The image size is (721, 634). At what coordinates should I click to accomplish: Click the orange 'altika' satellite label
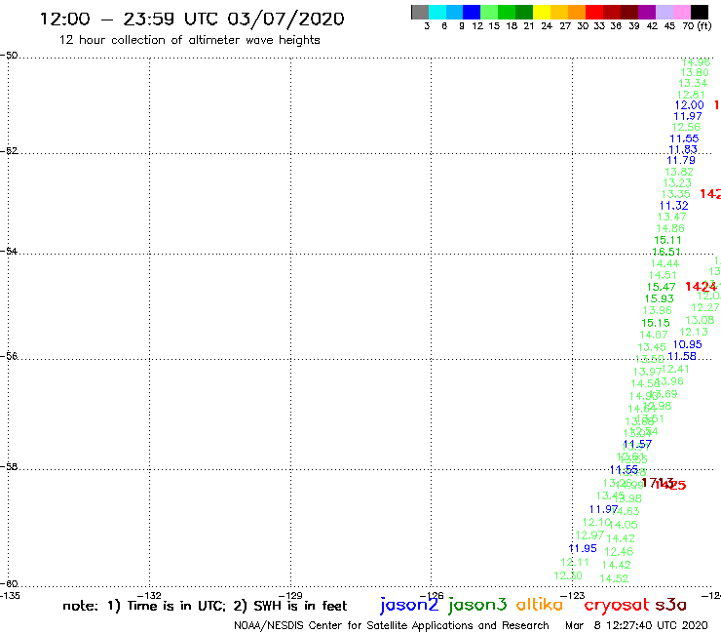[x=540, y=605]
